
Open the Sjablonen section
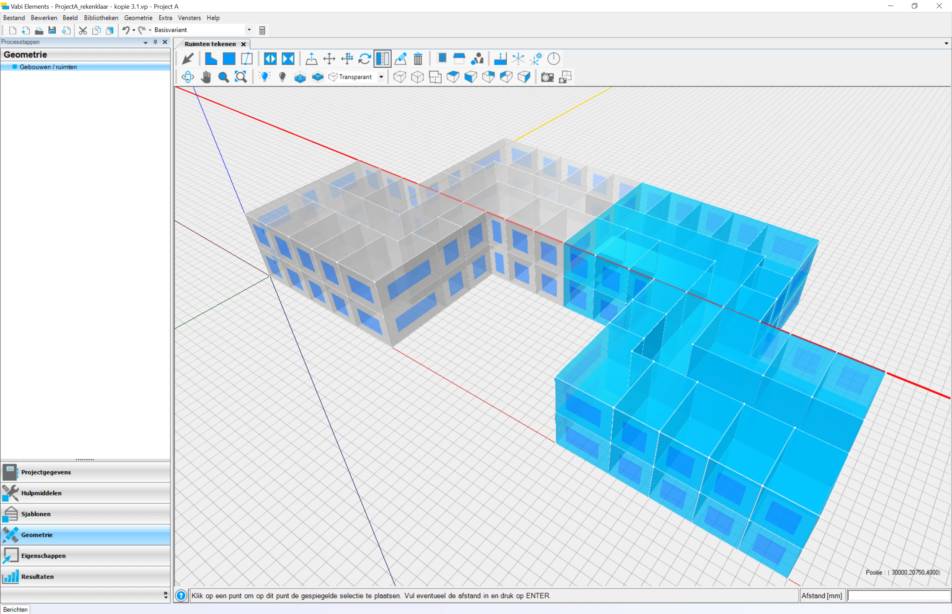pos(85,514)
